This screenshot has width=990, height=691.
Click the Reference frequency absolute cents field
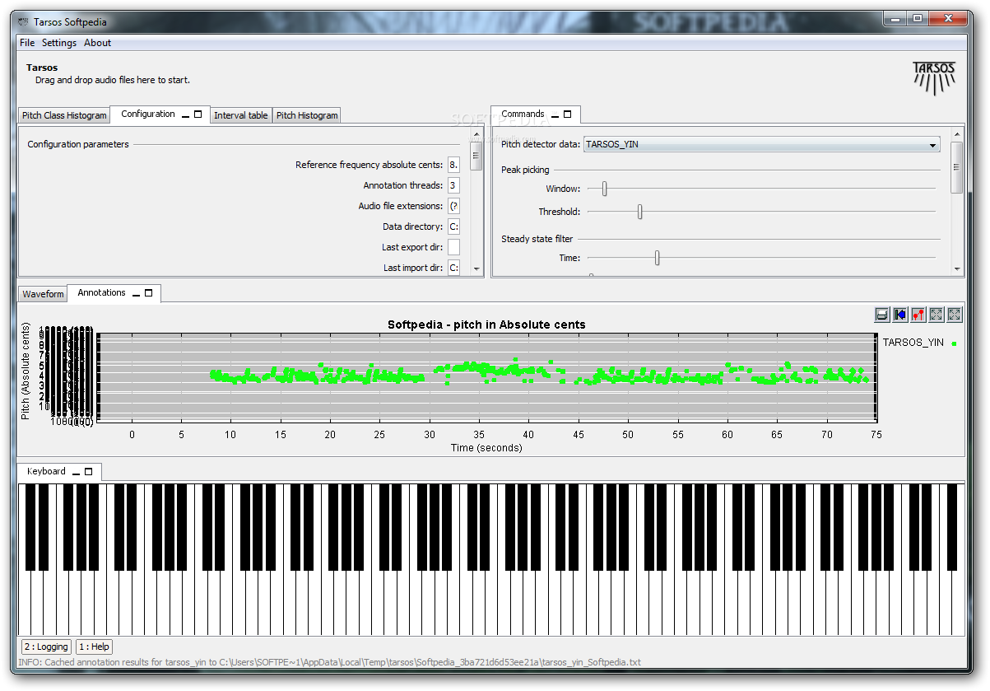[453, 165]
